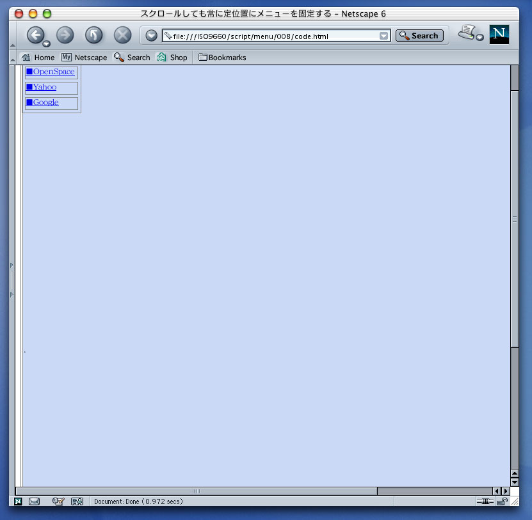Click the horizontal scrollbar right arrow
Viewport: 532px width, 520px height.
coord(506,491)
